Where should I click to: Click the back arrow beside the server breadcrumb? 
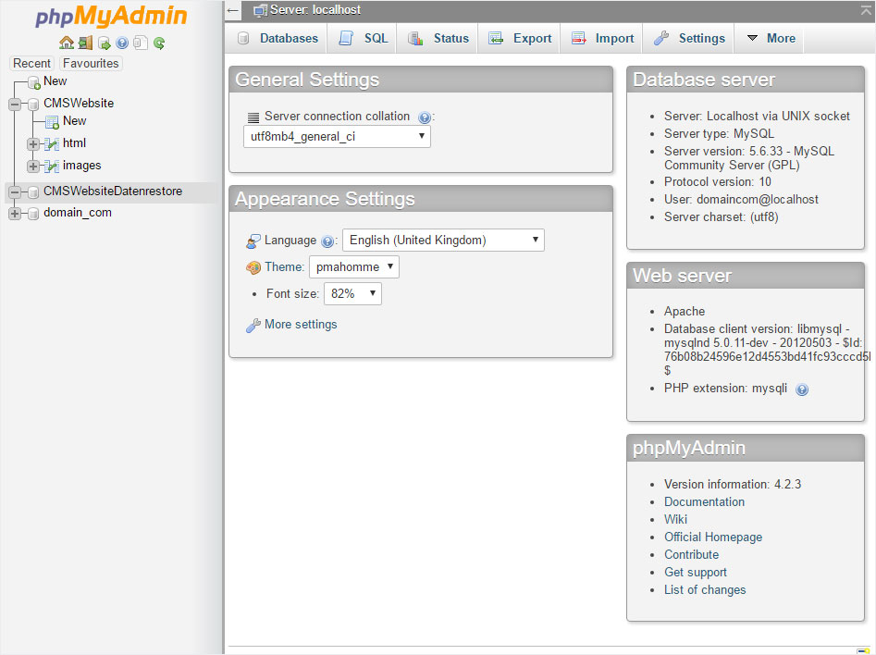pos(233,10)
